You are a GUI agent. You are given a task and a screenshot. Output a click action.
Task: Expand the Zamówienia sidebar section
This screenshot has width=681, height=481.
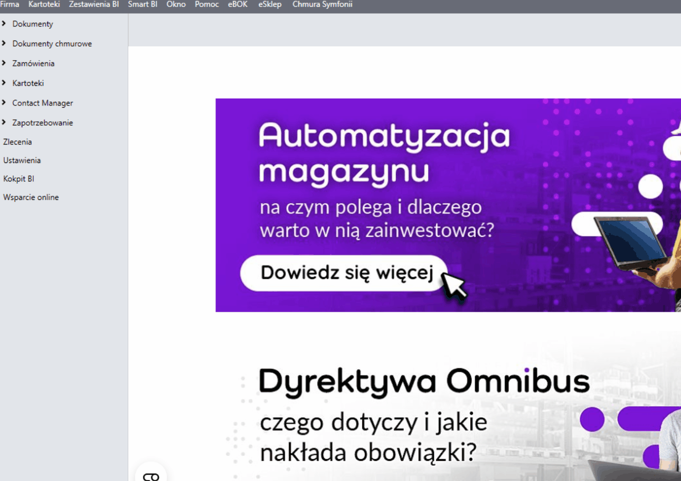point(33,63)
